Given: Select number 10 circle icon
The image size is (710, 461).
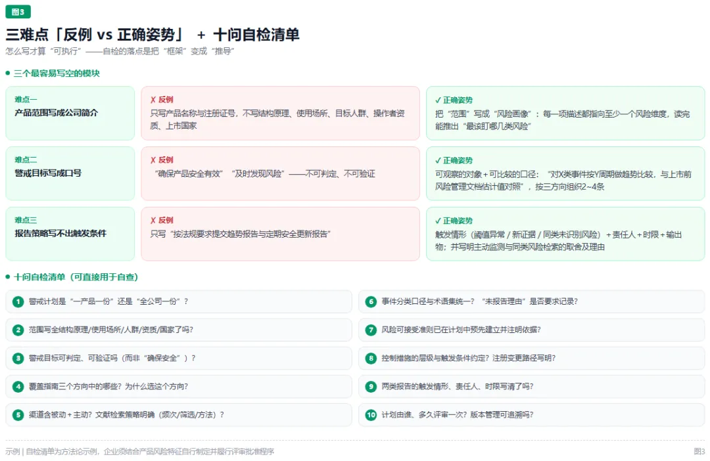Looking at the screenshot, I should pos(371,415).
